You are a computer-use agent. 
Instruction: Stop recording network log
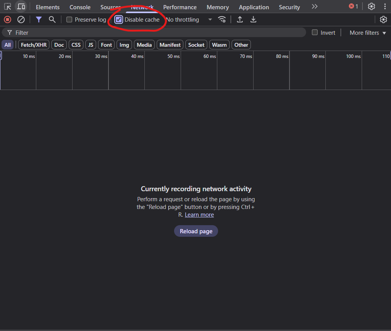pos(7,19)
